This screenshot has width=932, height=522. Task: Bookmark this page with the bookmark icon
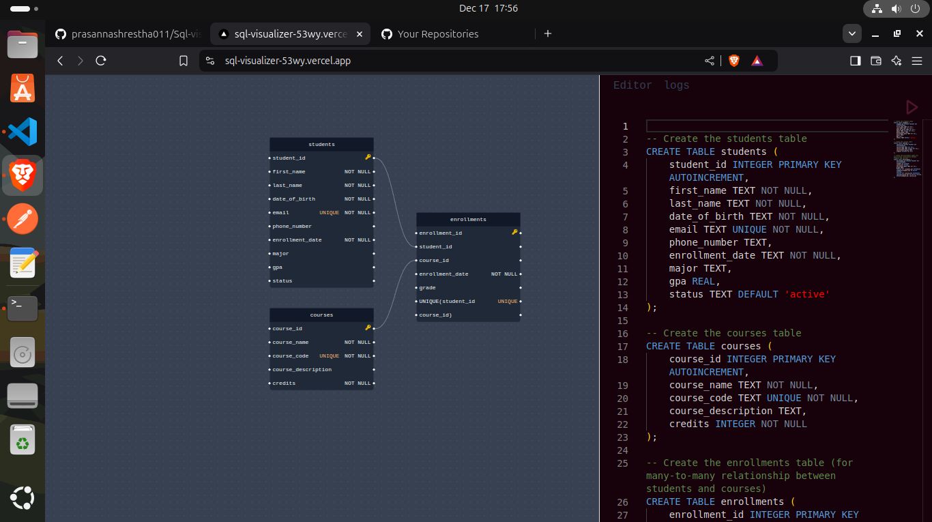click(184, 61)
